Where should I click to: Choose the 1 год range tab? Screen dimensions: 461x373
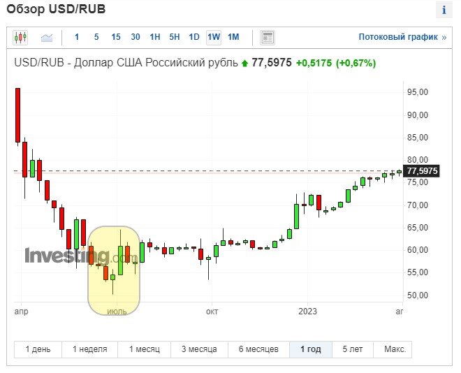click(x=310, y=349)
